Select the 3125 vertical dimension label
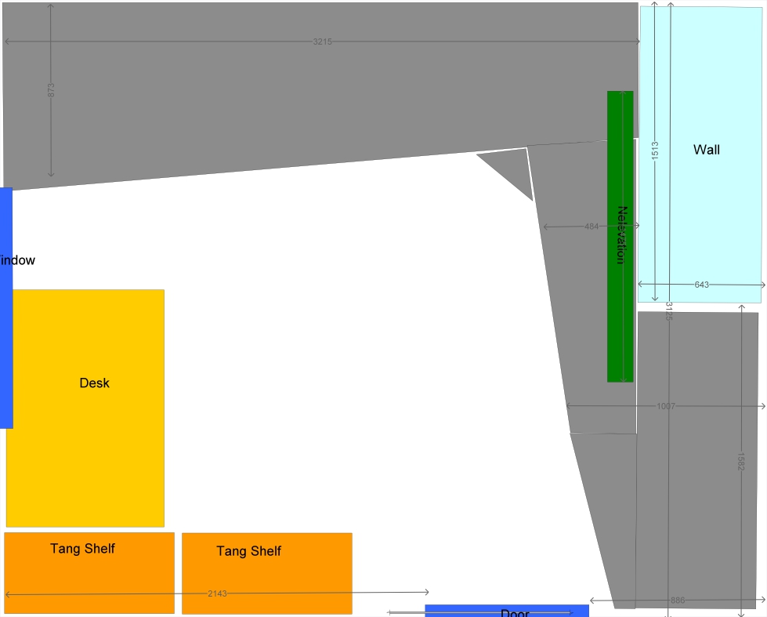The width and height of the screenshot is (767, 617). tap(669, 311)
